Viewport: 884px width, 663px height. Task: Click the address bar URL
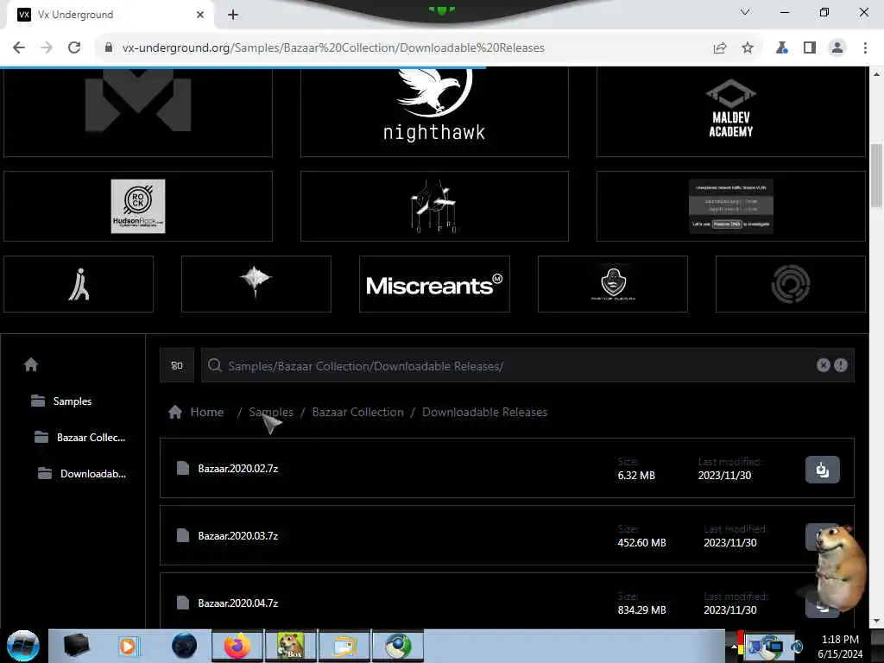[x=333, y=48]
